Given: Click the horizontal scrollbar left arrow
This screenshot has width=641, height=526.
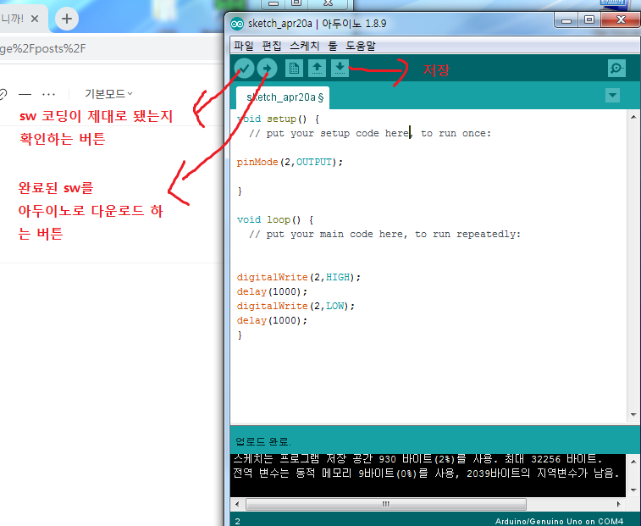Looking at the screenshot, I should tap(237, 504).
